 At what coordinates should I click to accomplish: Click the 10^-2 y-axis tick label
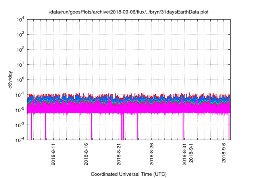point(20,110)
